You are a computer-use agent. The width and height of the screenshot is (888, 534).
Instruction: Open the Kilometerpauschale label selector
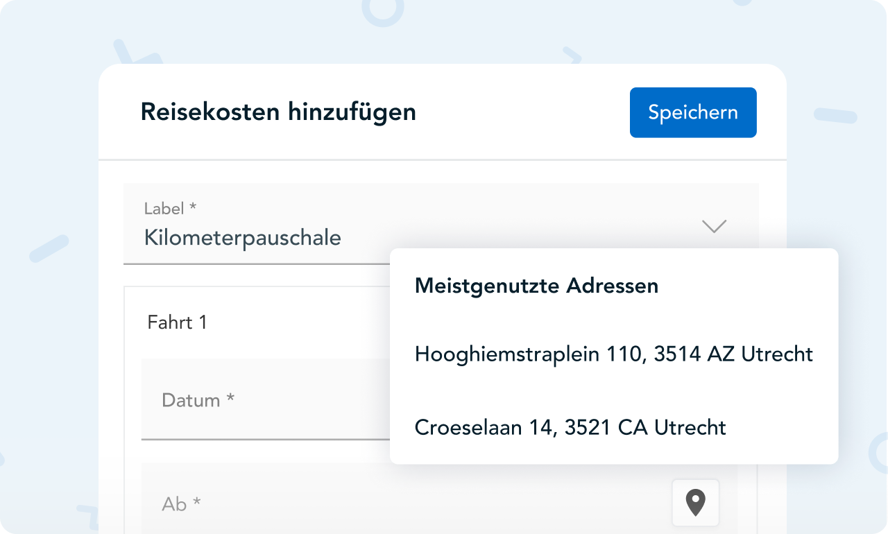(x=242, y=238)
